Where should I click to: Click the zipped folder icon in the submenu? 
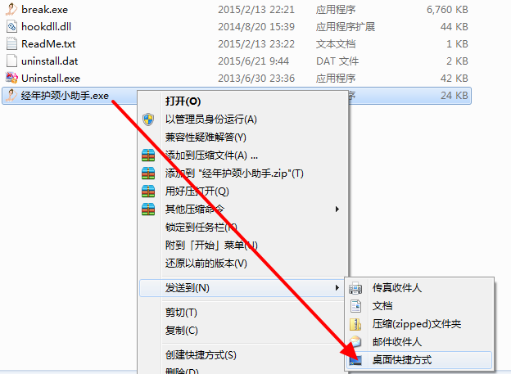click(355, 324)
